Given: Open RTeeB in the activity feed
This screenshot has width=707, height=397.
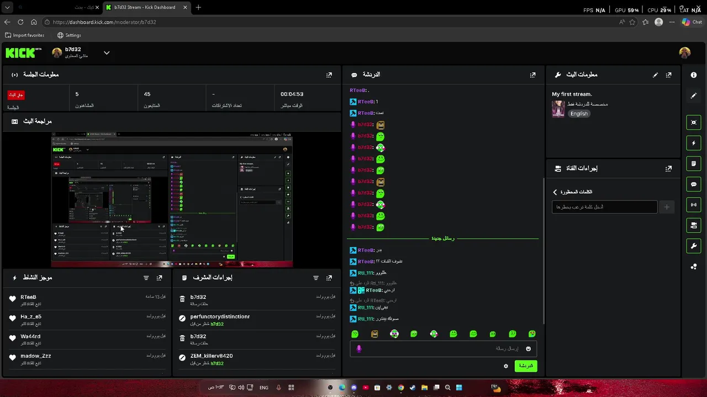Looking at the screenshot, I should (x=28, y=297).
